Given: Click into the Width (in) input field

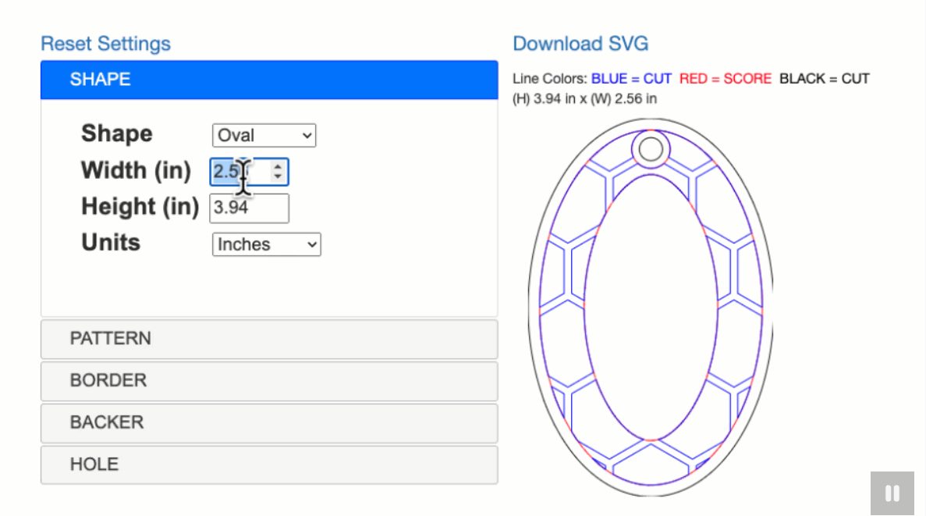Looking at the screenshot, I should 238,172.
